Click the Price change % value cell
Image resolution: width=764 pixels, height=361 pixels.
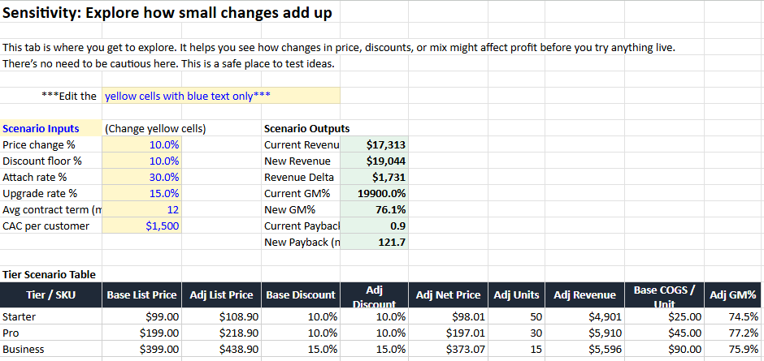pos(142,144)
